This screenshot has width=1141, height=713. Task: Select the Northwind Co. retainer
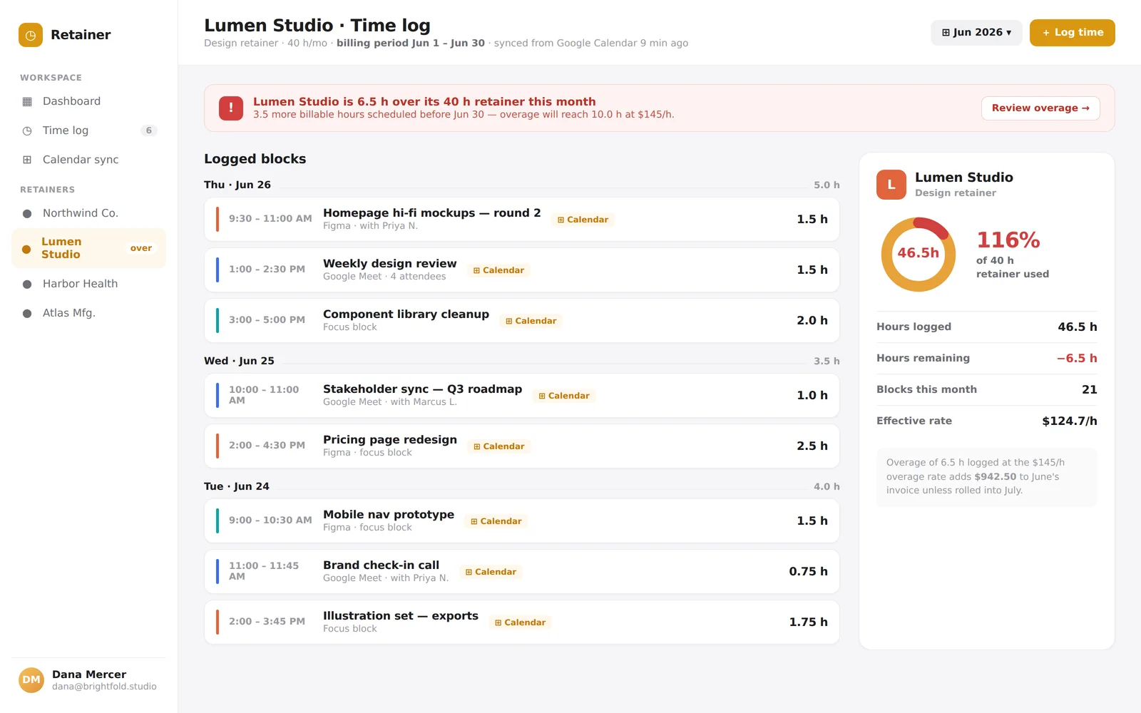point(88,213)
